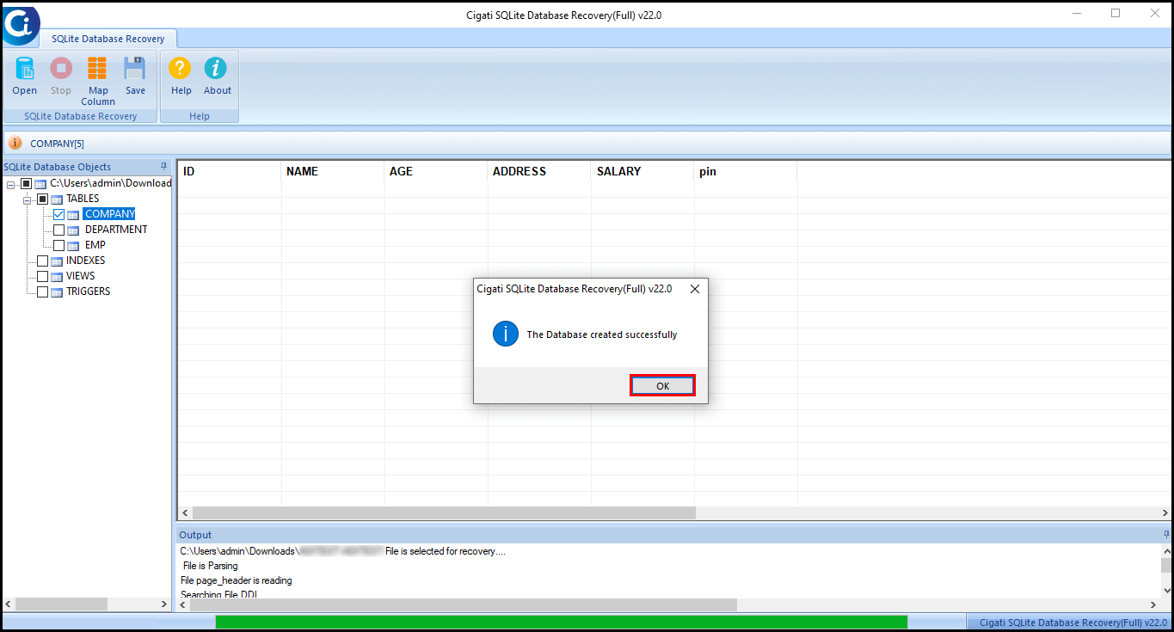The width and height of the screenshot is (1174, 632).
Task: Click the icon next to VIEWS
Action: pos(57,277)
